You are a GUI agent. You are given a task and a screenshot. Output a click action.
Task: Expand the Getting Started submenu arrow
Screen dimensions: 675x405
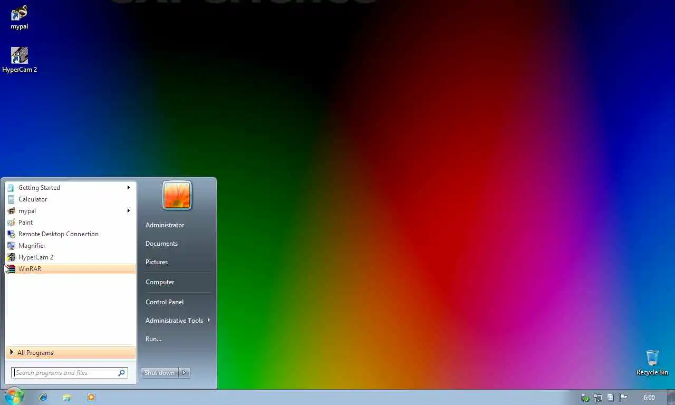(128, 188)
